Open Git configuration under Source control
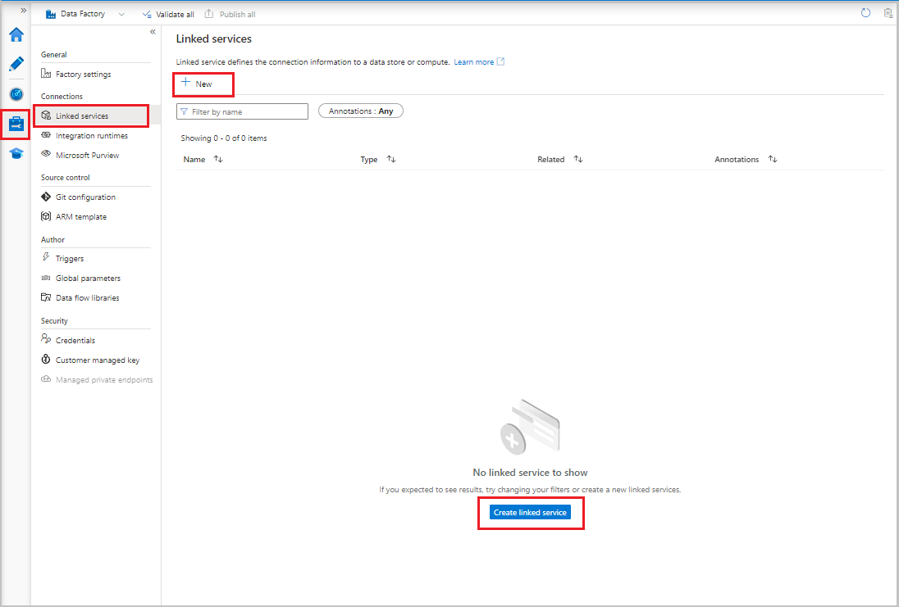 click(x=84, y=197)
